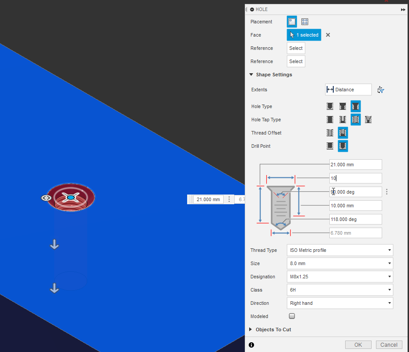Open the Designation dropdown showing M8x1.25
The width and height of the screenshot is (409, 352).
coord(340,277)
